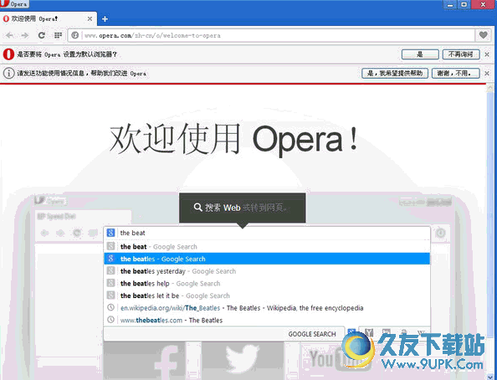
Task: Click the page's vertical scrollbar
Action: 490,232
